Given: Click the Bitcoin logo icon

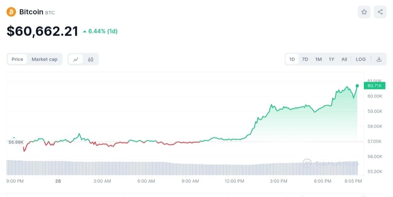Looking at the screenshot, I should point(11,12).
